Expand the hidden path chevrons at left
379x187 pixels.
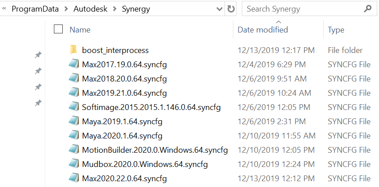(4, 9)
